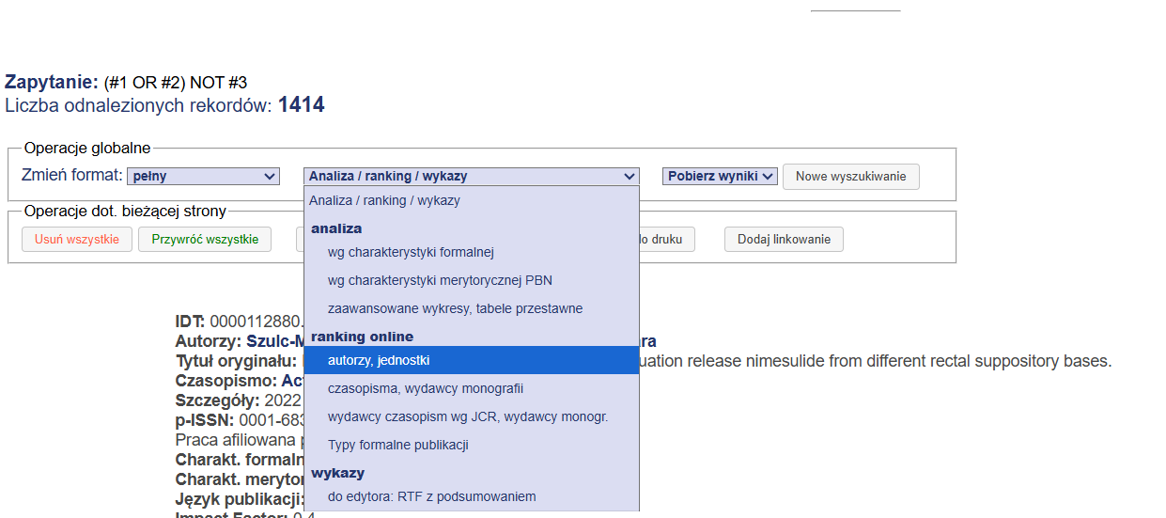
Task: Pick "zaawansowane wykresy, tabele przestawne" option
Action: pos(455,308)
